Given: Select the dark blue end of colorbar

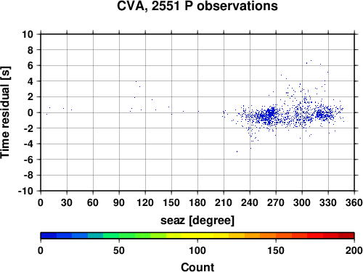Looking at the screenshot, I should tap(49, 236).
